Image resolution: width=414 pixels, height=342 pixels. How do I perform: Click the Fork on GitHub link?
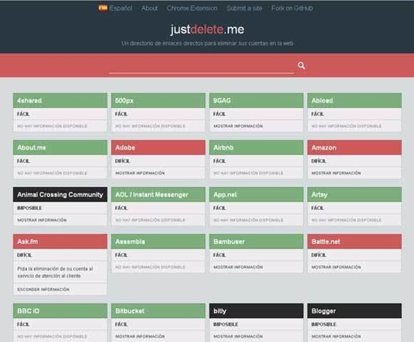point(292,8)
